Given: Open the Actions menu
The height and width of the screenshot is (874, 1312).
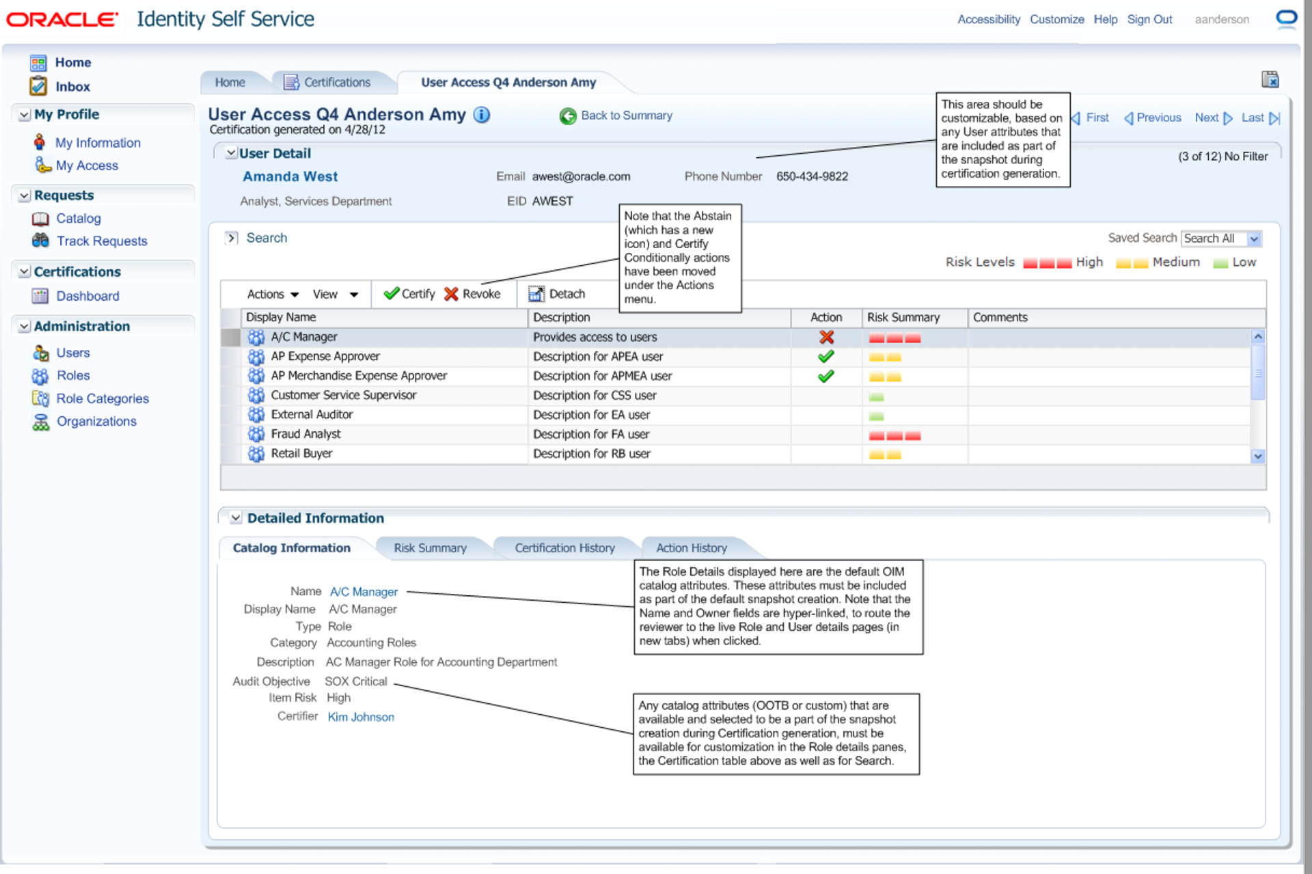Looking at the screenshot, I should tap(273, 294).
